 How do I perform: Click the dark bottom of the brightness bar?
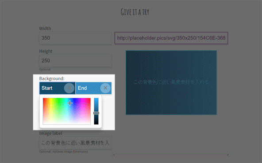(96, 123)
